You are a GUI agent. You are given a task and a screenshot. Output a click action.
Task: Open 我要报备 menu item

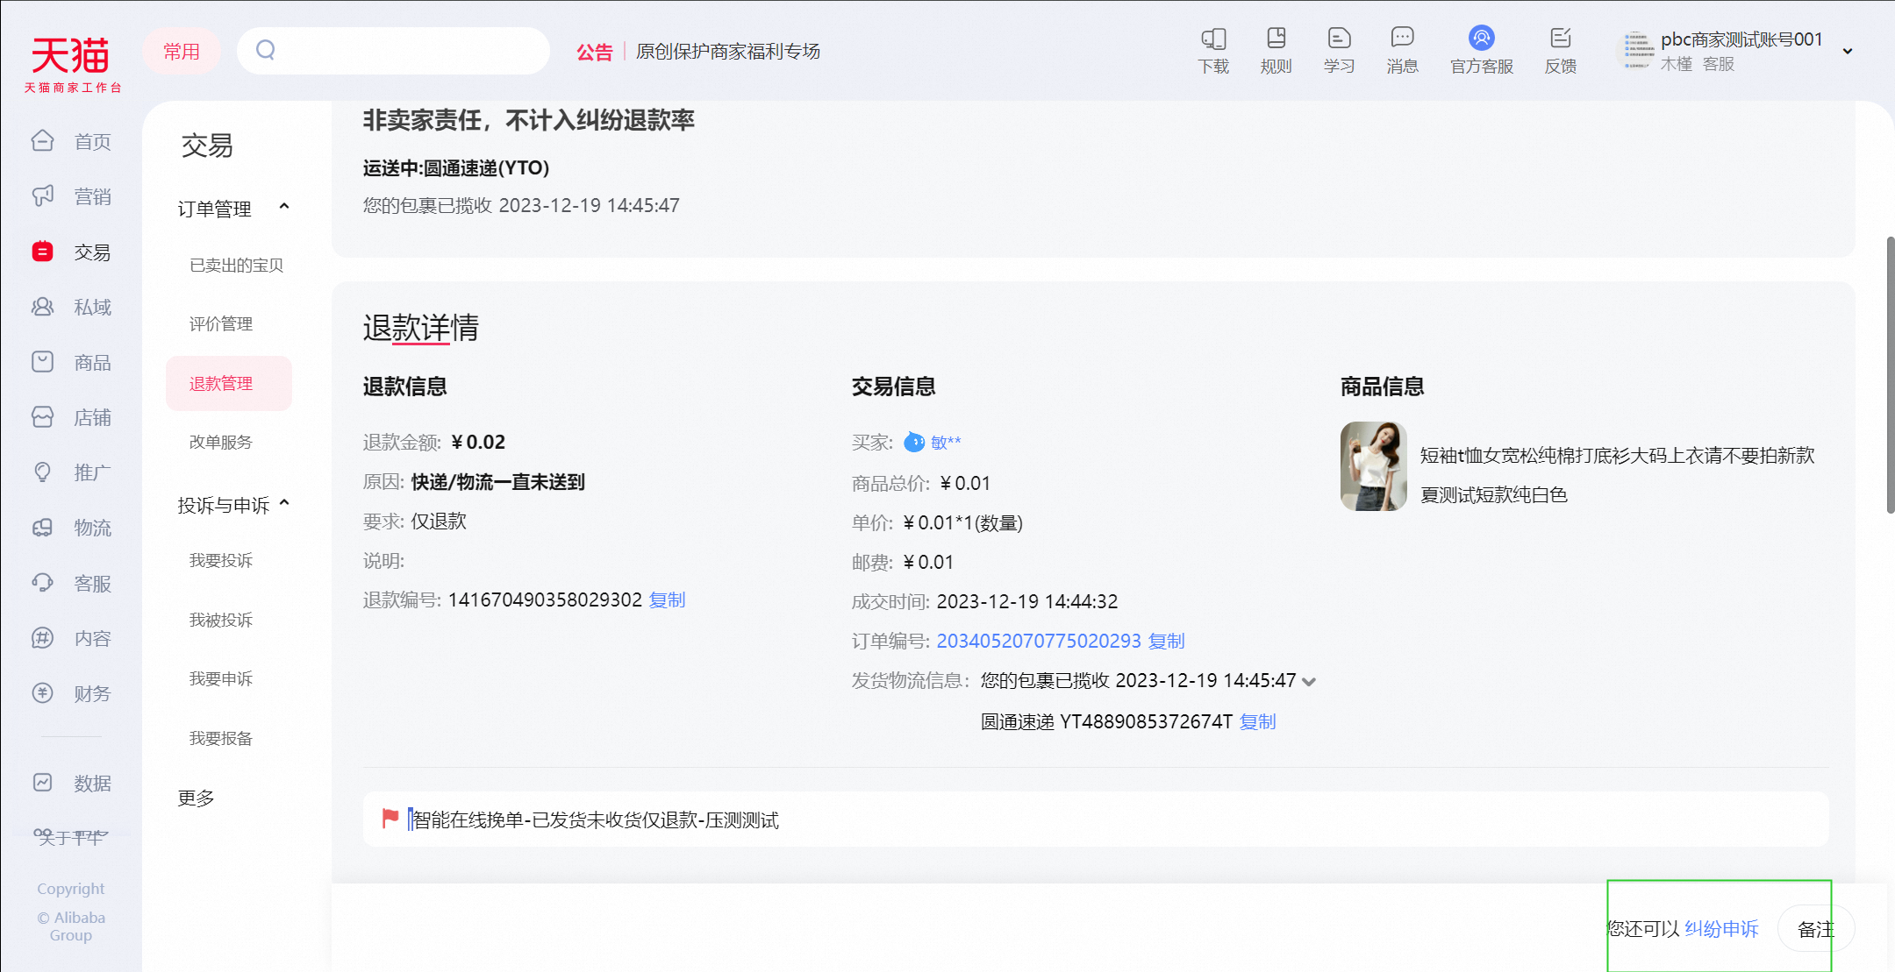point(221,738)
